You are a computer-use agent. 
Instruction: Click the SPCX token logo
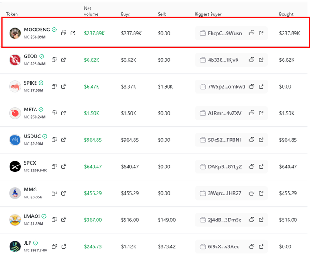point(15,166)
